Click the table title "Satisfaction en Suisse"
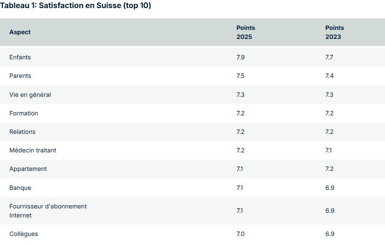 point(75,6)
